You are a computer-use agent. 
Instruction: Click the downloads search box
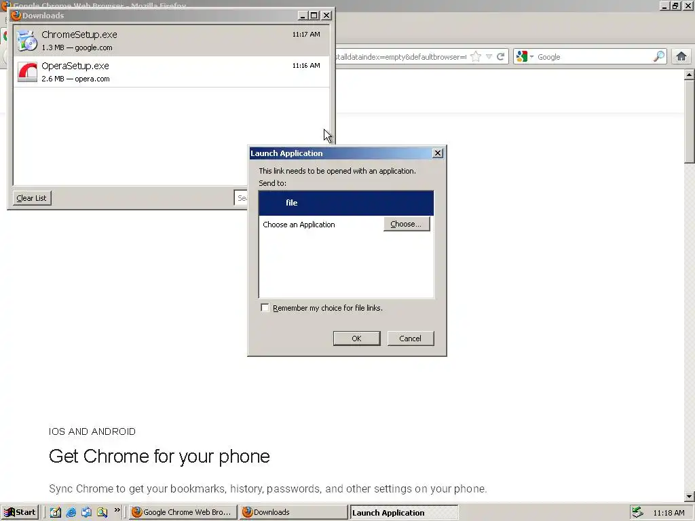[x=241, y=198]
